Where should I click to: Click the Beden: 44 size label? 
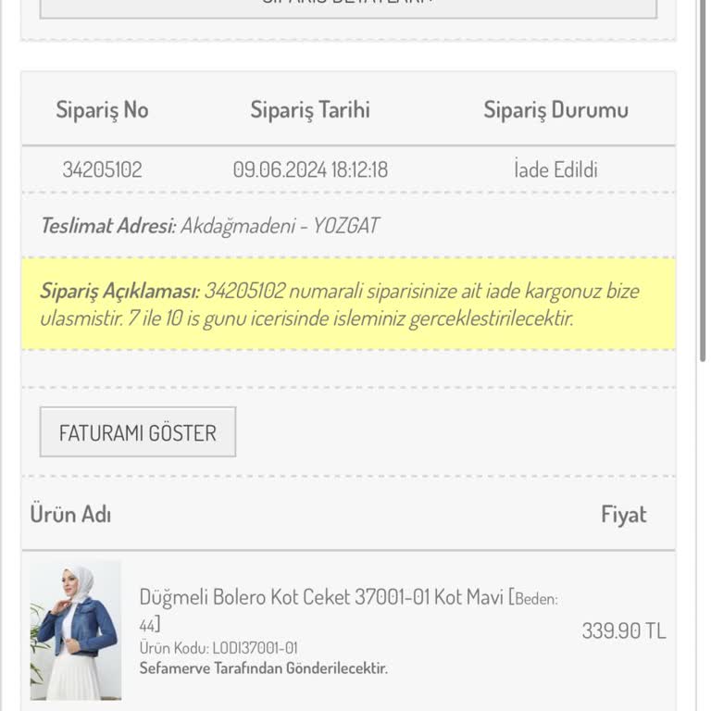(x=535, y=600)
